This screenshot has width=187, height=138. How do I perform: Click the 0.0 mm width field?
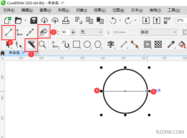pyautogui.click(x=122, y=32)
